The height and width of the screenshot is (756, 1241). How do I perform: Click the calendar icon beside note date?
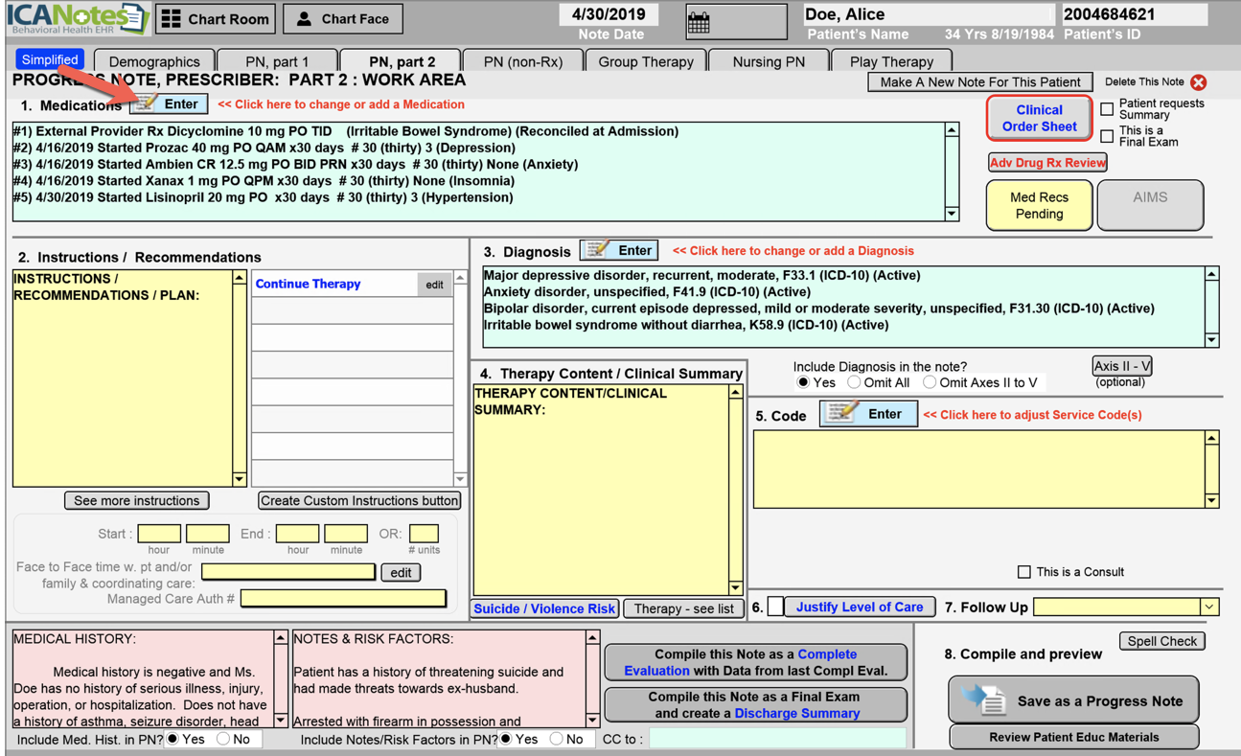tap(700, 22)
